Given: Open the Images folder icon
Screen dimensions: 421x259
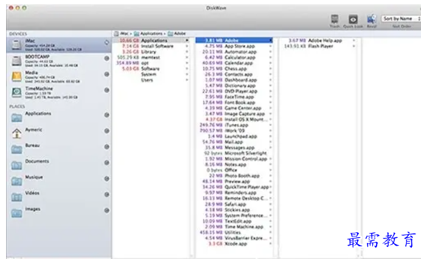Looking at the screenshot, I should tap(16, 213).
